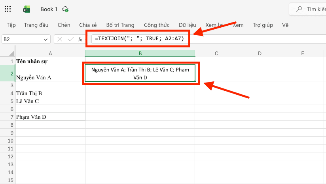Confirm formula entry with checkmark icon

71,39
